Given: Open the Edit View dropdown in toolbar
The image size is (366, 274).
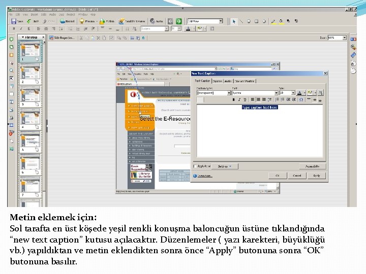Looking at the screenshot, I should (x=221, y=21).
